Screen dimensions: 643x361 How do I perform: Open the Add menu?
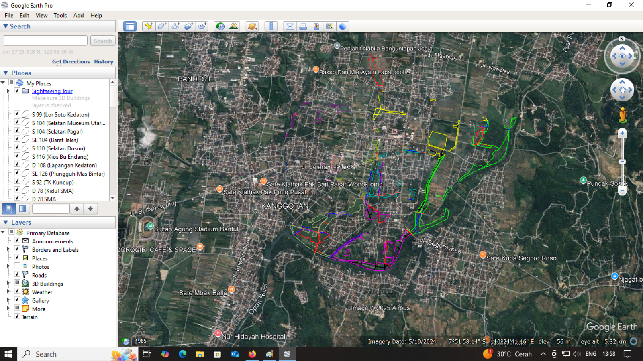pos(78,16)
